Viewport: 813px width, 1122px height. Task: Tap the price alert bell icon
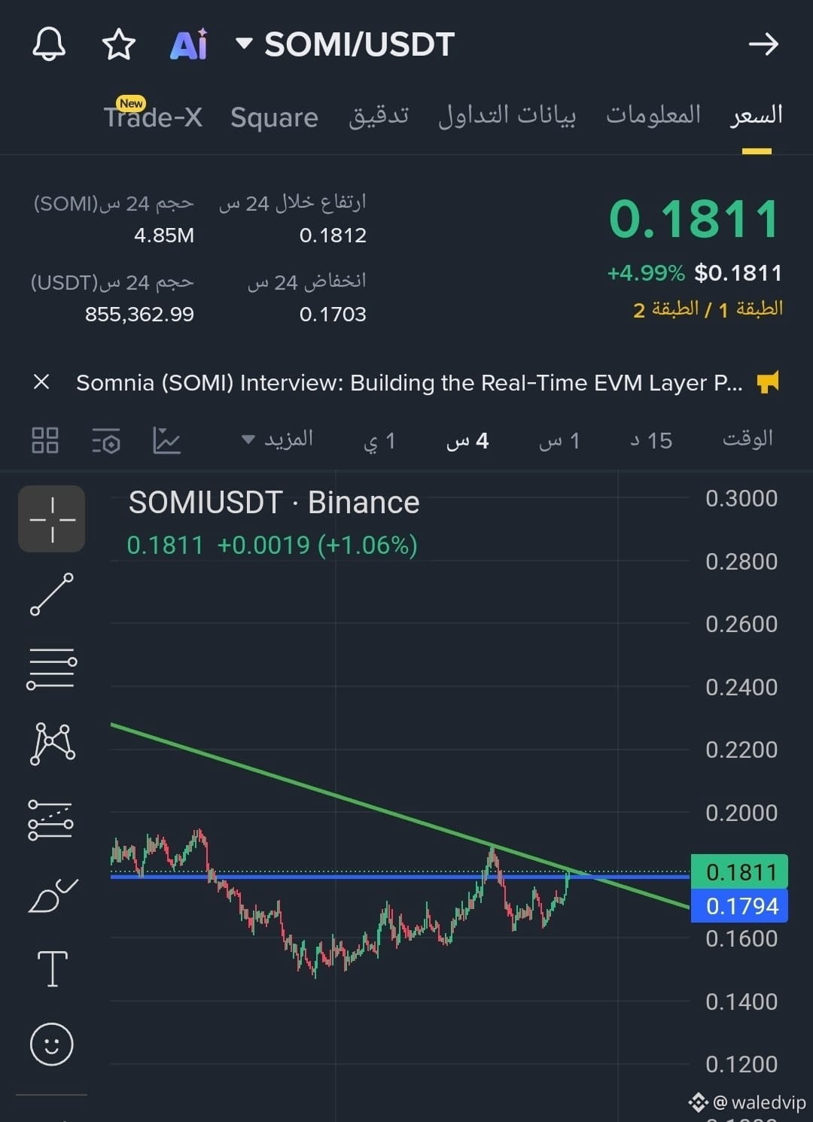click(x=49, y=44)
